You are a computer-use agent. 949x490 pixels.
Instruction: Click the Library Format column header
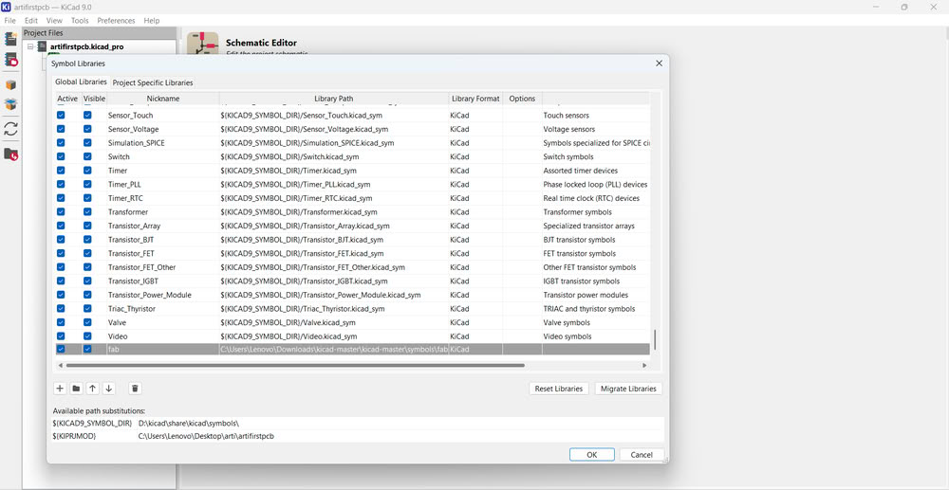tap(475, 99)
